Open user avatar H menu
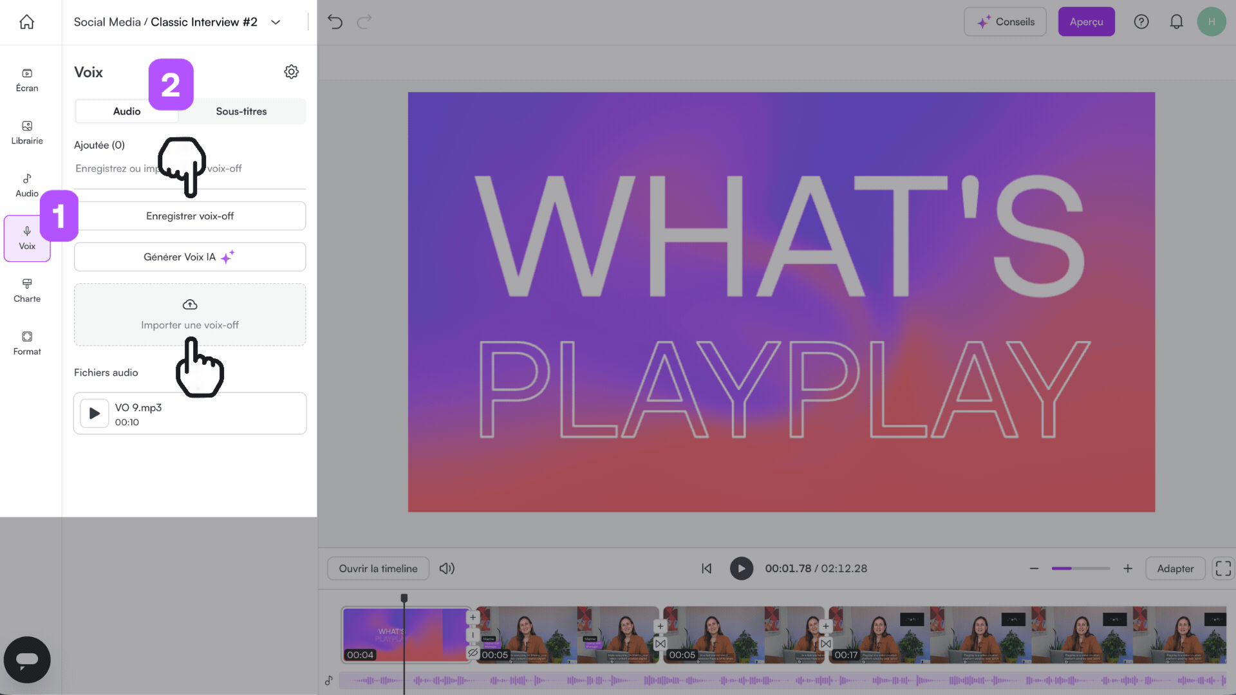 point(1212,22)
